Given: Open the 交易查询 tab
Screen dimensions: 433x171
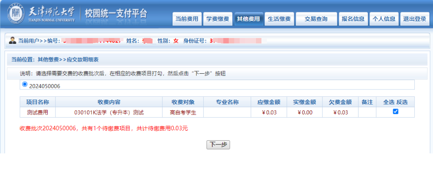Looking at the screenshot, I should point(316,19).
